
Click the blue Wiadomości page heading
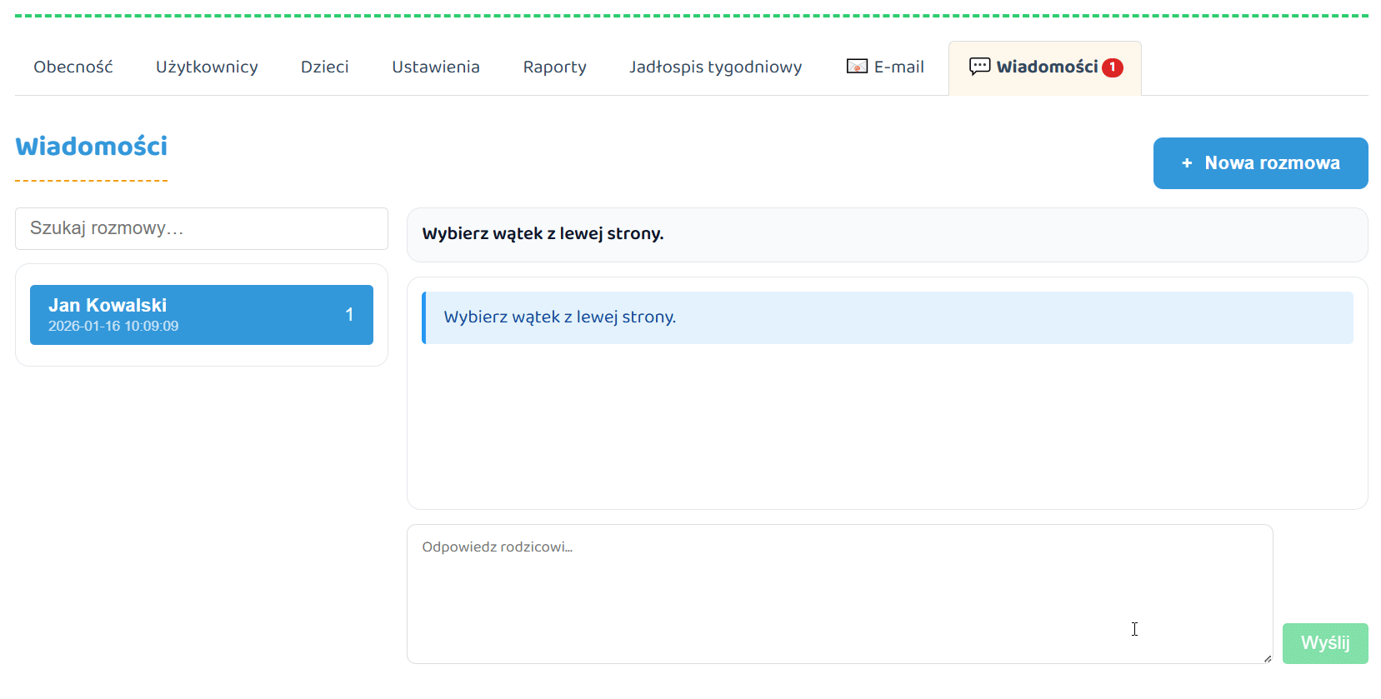[92, 147]
